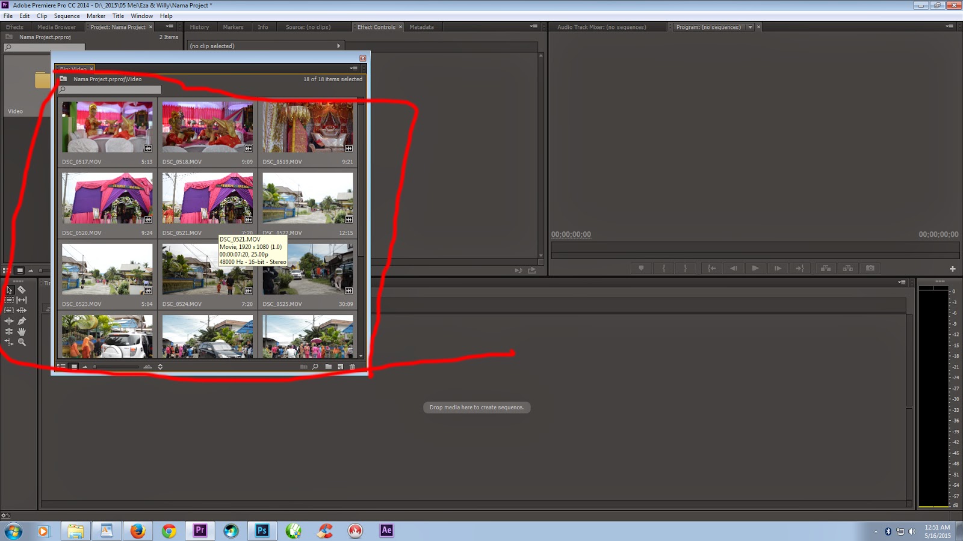Open the Program monitor sequence dropdown

click(x=750, y=26)
